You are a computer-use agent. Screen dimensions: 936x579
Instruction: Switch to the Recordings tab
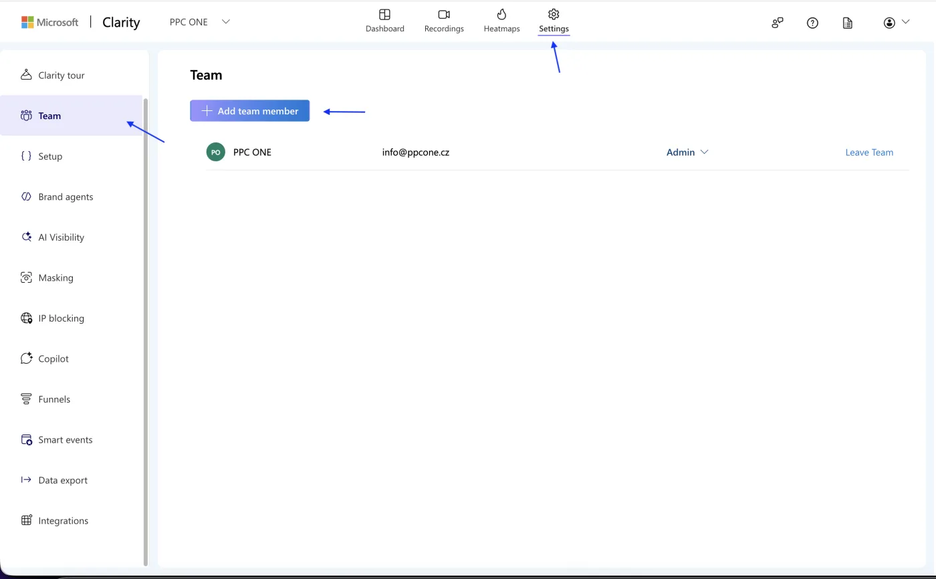444,21
